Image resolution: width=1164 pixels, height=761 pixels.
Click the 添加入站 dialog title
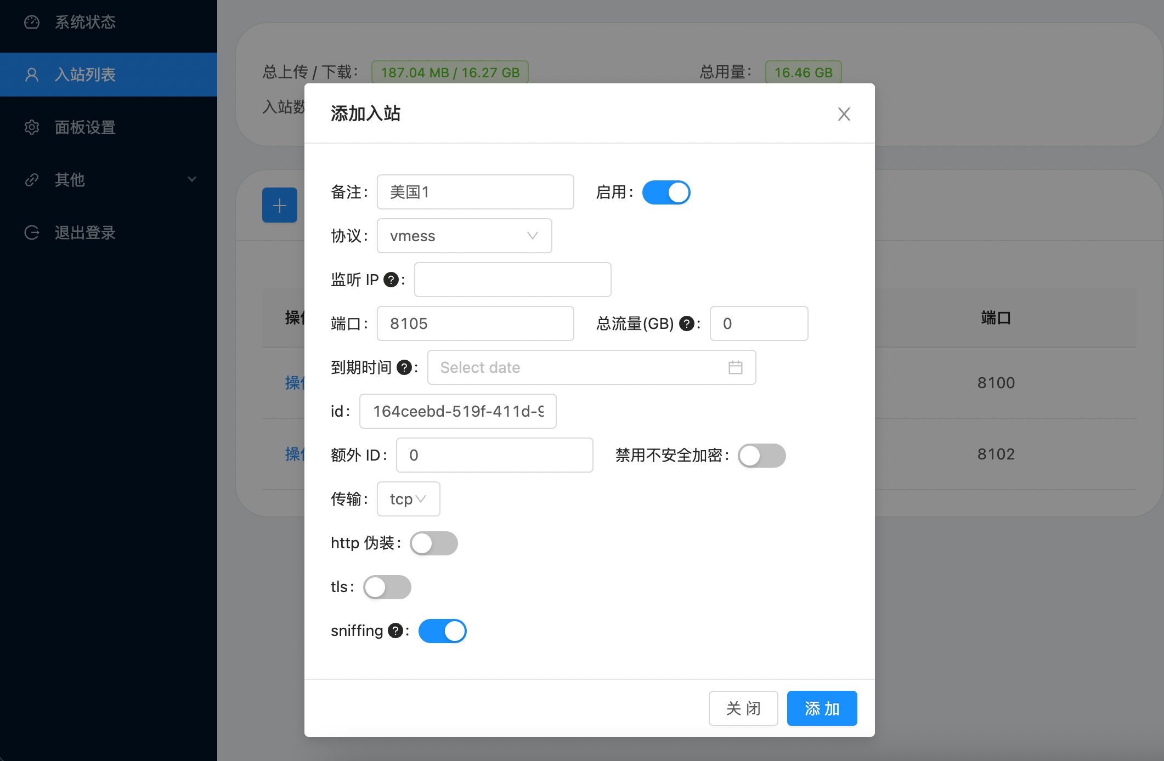tap(366, 113)
